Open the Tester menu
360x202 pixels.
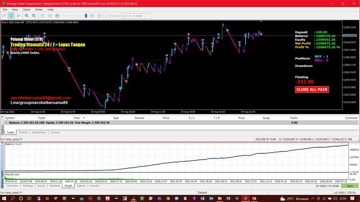click(x=39, y=10)
